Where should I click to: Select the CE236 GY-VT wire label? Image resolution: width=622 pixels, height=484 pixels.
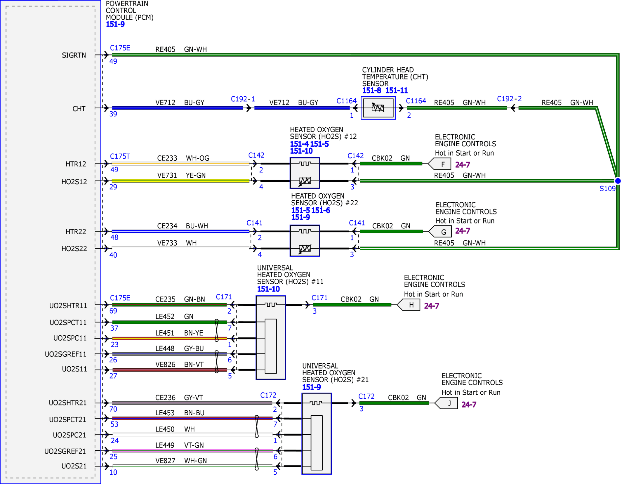(x=179, y=398)
